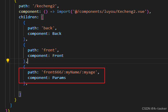The image size is (168, 112).
Task: Click the closing brace after component: Back
Action: (x=24, y=39)
